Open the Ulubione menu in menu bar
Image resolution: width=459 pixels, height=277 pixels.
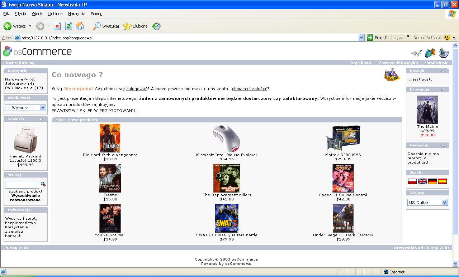coord(55,14)
